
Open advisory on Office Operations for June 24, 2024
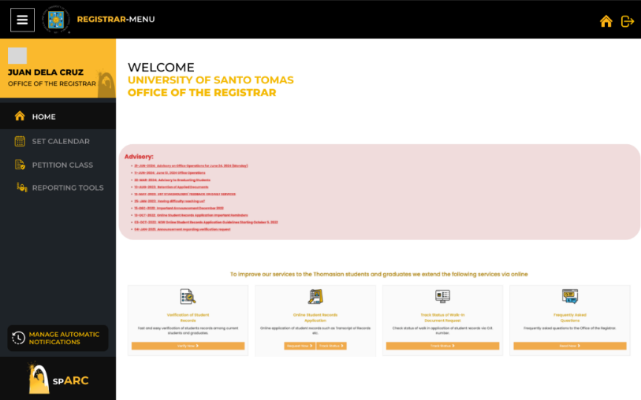pyautogui.click(x=191, y=165)
